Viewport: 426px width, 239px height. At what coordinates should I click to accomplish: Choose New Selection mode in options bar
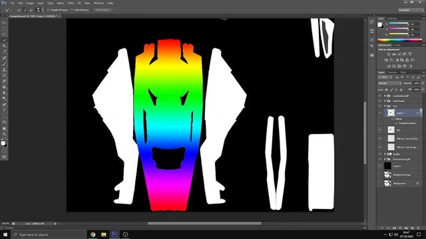19,10
